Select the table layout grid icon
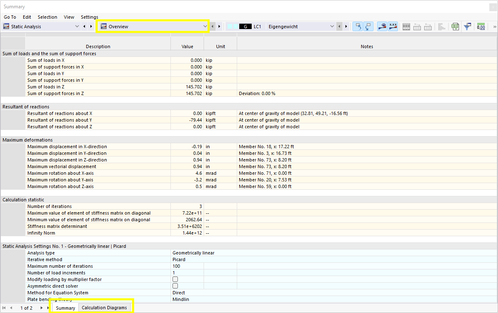Screen dimensions: 498x313 pyautogui.click(x=406, y=26)
